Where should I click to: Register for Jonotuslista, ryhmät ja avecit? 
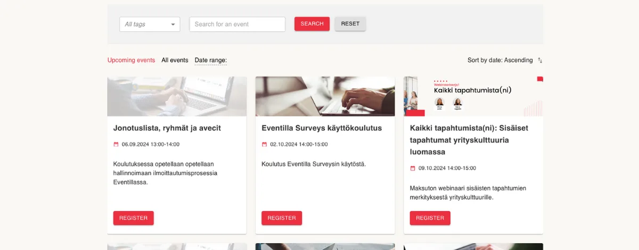pyautogui.click(x=134, y=218)
